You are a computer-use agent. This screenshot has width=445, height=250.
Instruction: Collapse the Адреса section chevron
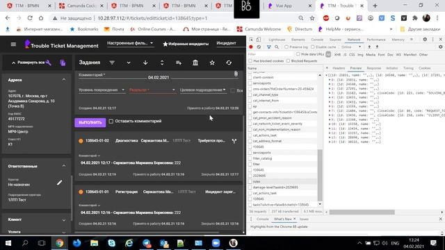64,80
